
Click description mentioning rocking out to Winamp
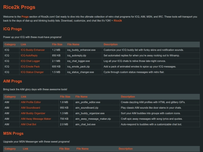[141, 56]
